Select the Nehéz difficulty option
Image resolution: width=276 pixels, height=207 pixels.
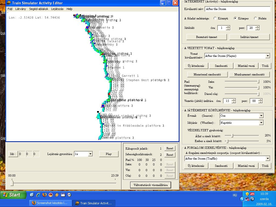256,18
